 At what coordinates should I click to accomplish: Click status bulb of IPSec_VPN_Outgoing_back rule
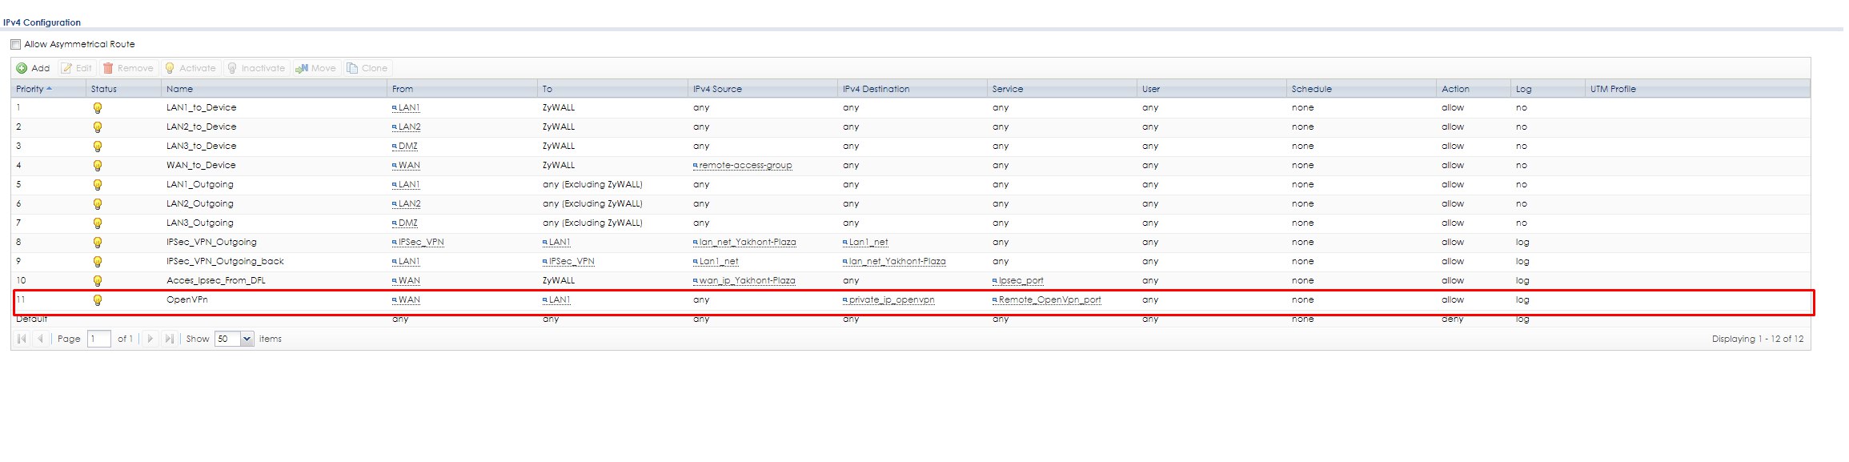[x=98, y=262]
